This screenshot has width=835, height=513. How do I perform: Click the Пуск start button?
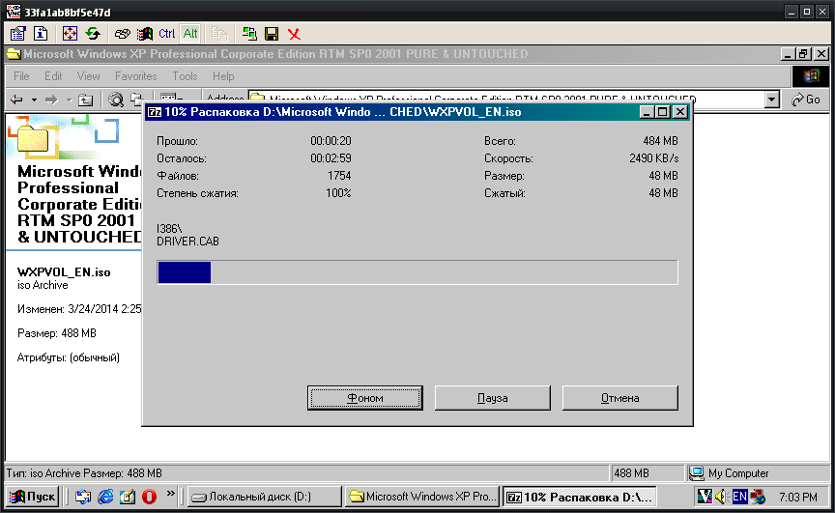32,497
